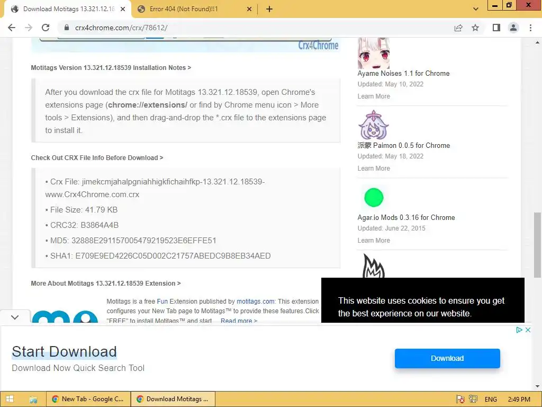View site information padlock icon

67,28
